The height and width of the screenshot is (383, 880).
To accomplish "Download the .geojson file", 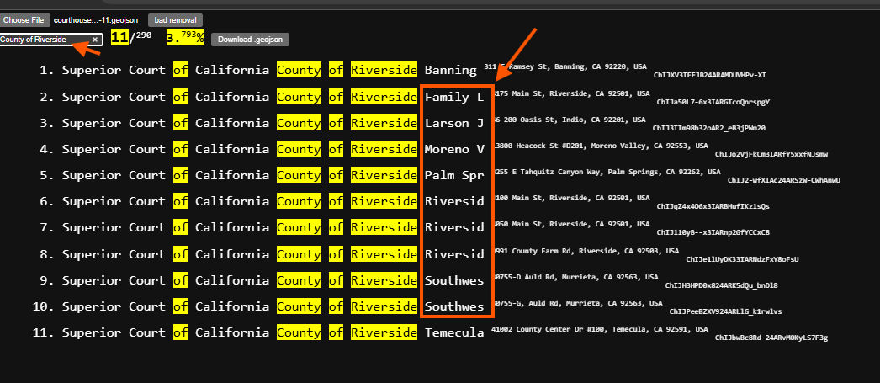I will [x=250, y=40].
